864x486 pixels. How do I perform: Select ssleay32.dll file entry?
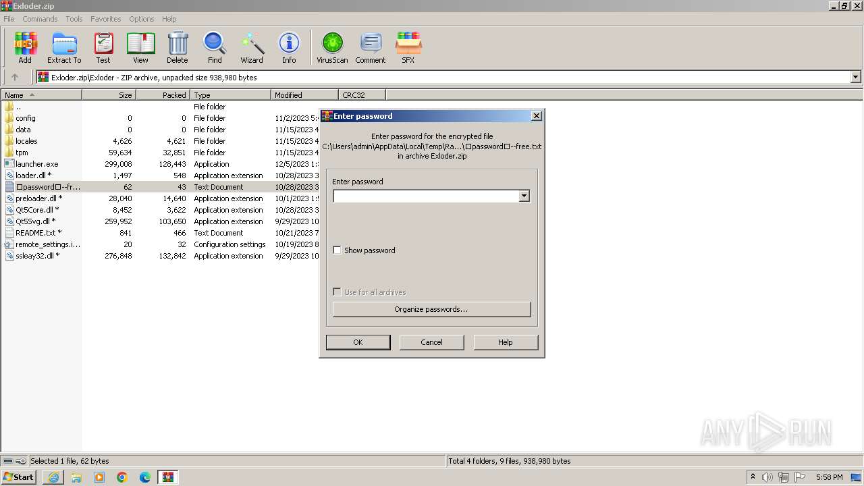(x=38, y=256)
